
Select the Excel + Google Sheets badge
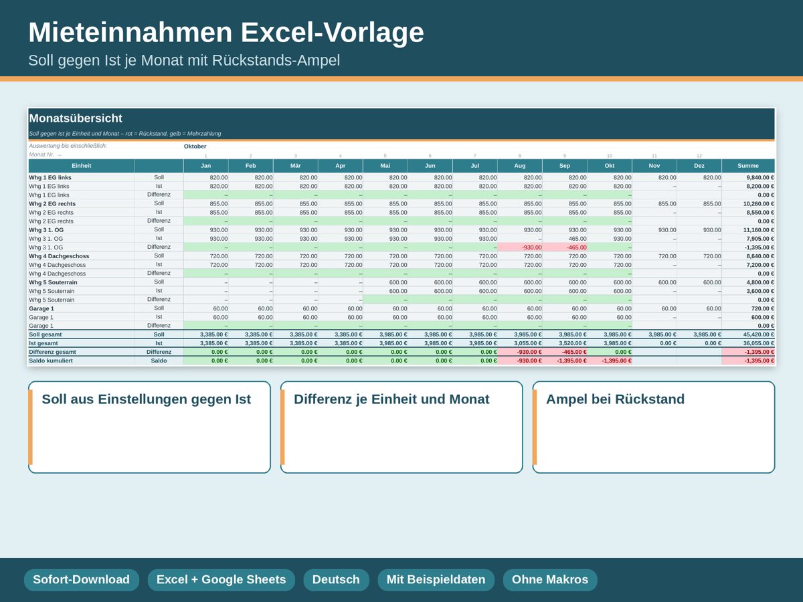[221, 580]
